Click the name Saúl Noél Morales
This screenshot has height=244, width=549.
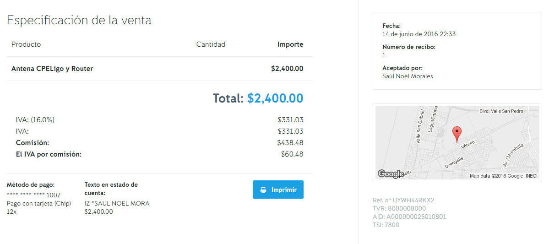pos(408,76)
